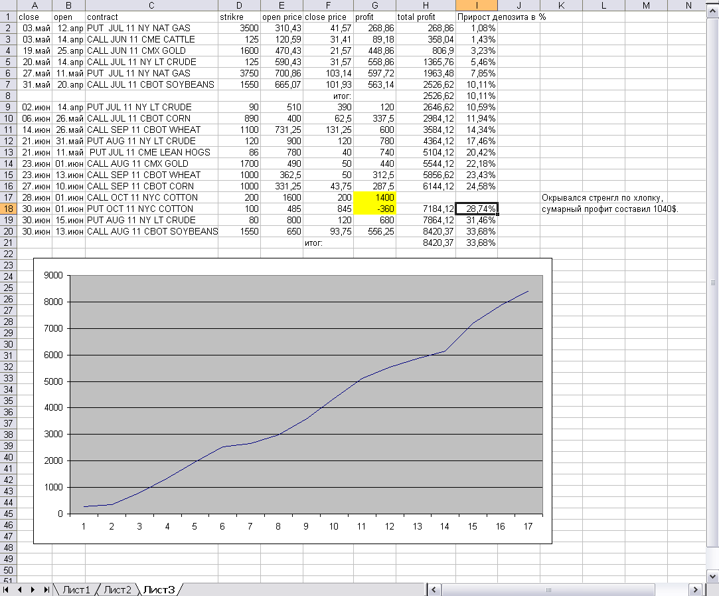Click chart Y-axis label 9000
The height and width of the screenshot is (596, 719).
point(53,275)
